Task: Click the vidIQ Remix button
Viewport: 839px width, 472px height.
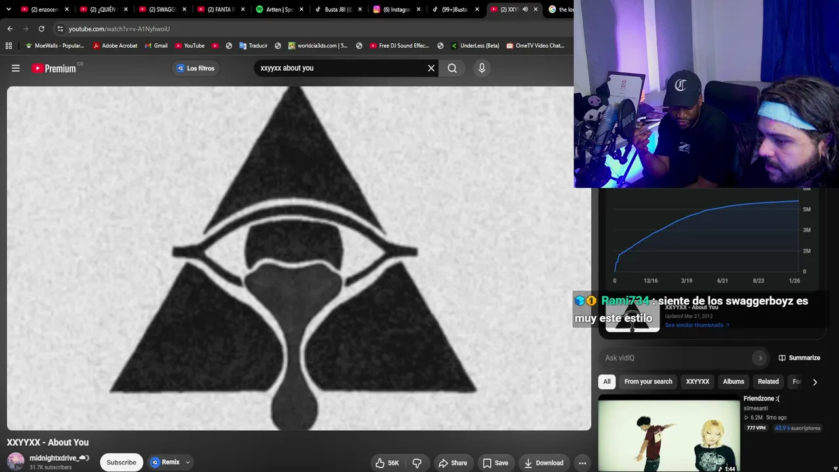Action: 165,462
